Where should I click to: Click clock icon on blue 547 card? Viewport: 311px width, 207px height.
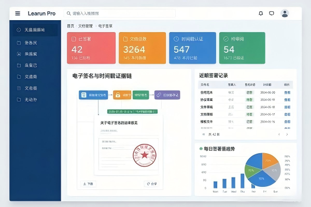point(176,39)
